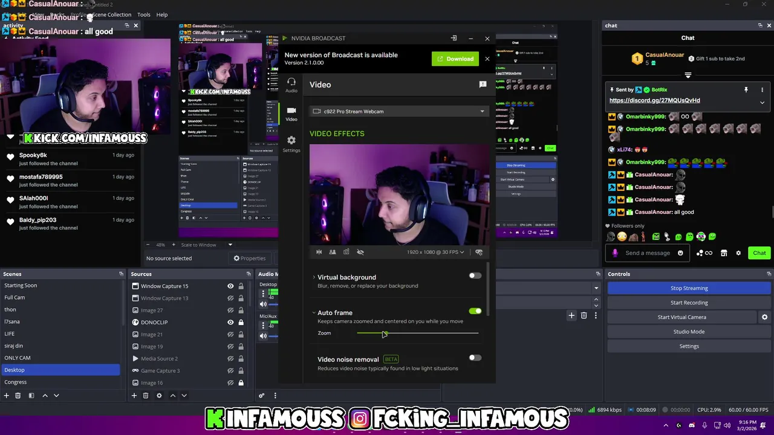Open the Help menu
Screen dimensions: 774x435
162,14
